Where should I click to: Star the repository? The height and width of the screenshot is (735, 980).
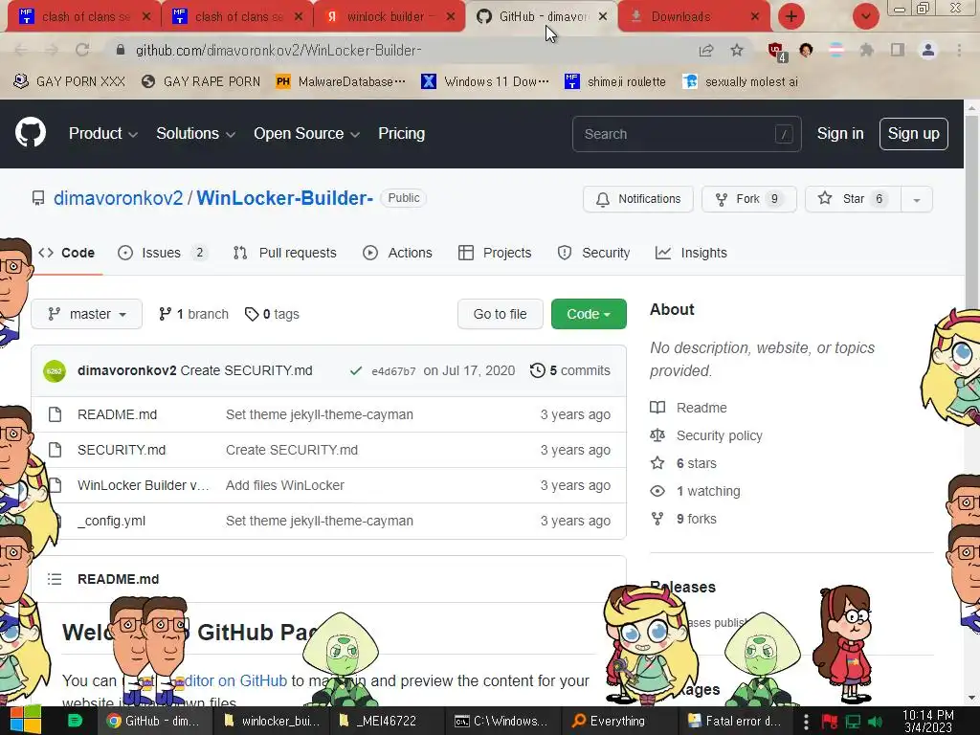(x=853, y=199)
